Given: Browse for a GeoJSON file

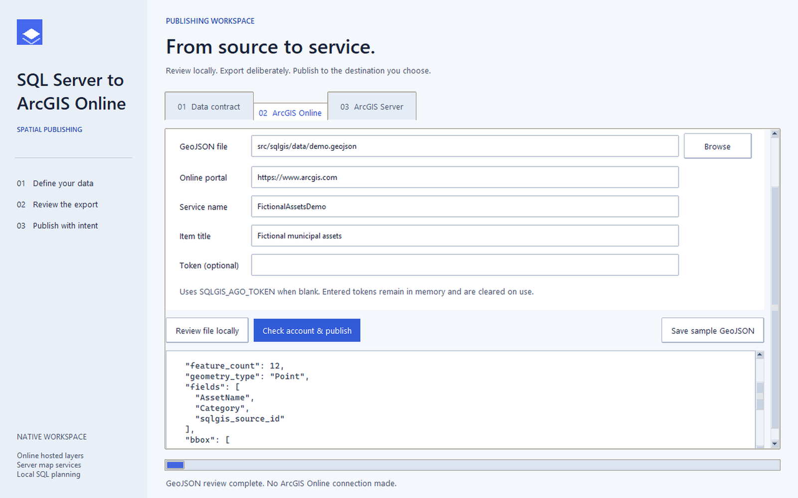Looking at the screenshot, I should [717, 146].
